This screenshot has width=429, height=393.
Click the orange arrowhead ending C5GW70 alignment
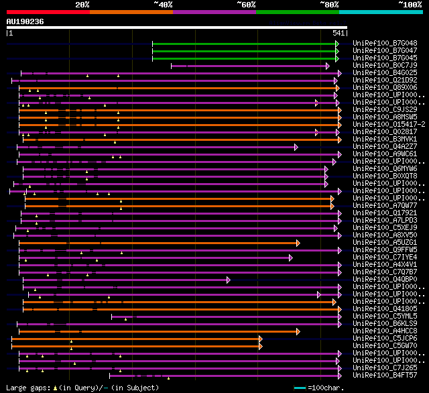261,347
